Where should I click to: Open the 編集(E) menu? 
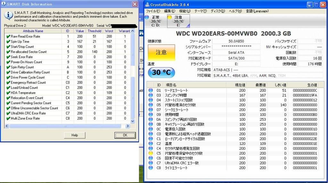(169, 11)
